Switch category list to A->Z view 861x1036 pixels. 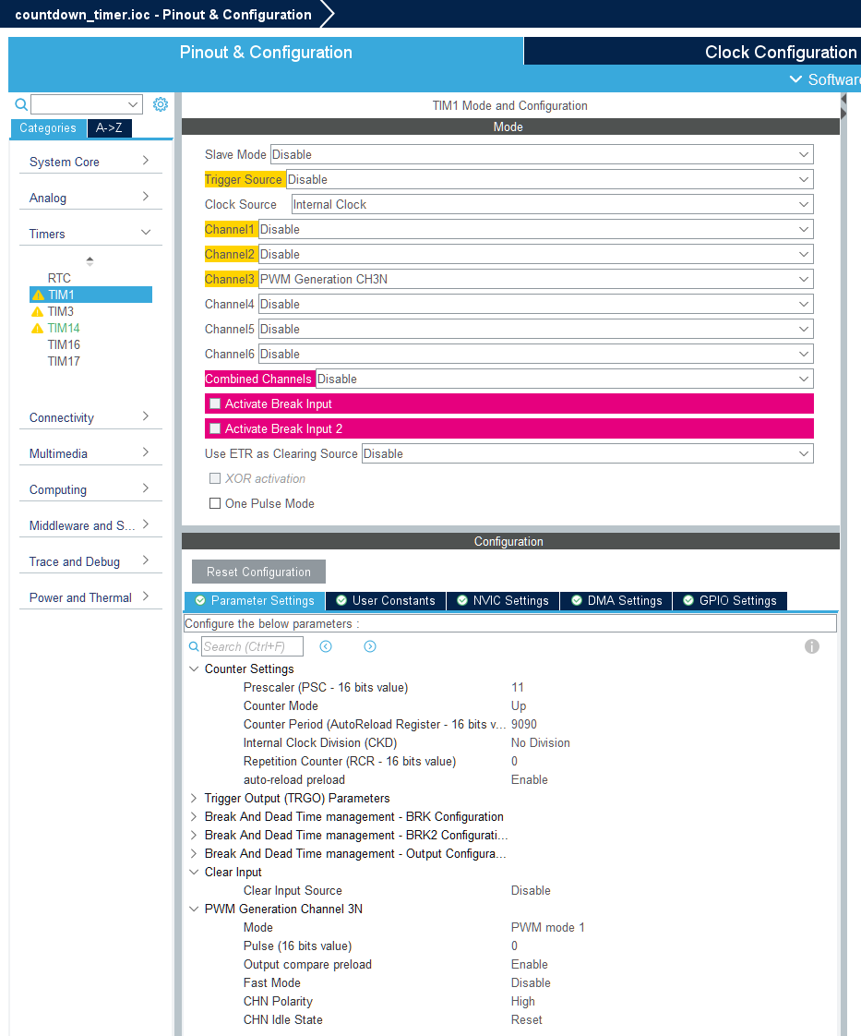[x=109, y=128]
